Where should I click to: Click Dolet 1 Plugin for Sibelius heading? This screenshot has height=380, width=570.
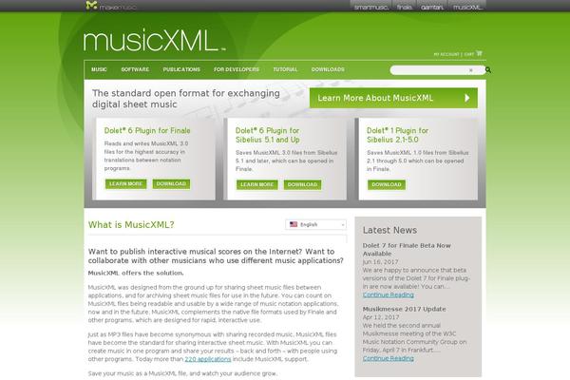tap(398, 135)
